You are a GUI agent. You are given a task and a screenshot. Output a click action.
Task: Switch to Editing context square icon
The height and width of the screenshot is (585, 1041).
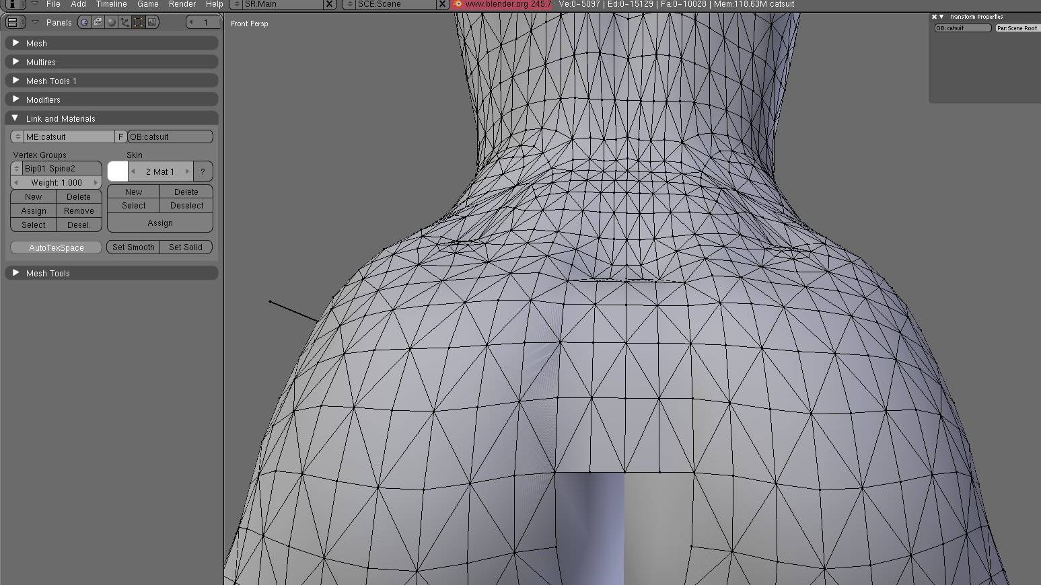click(138, 22)
